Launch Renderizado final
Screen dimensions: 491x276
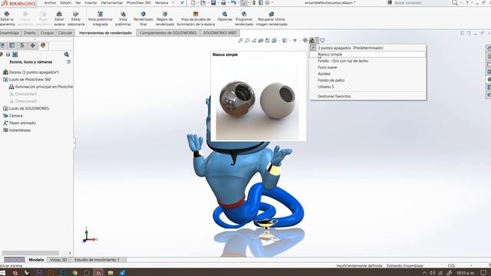(143, 18)
